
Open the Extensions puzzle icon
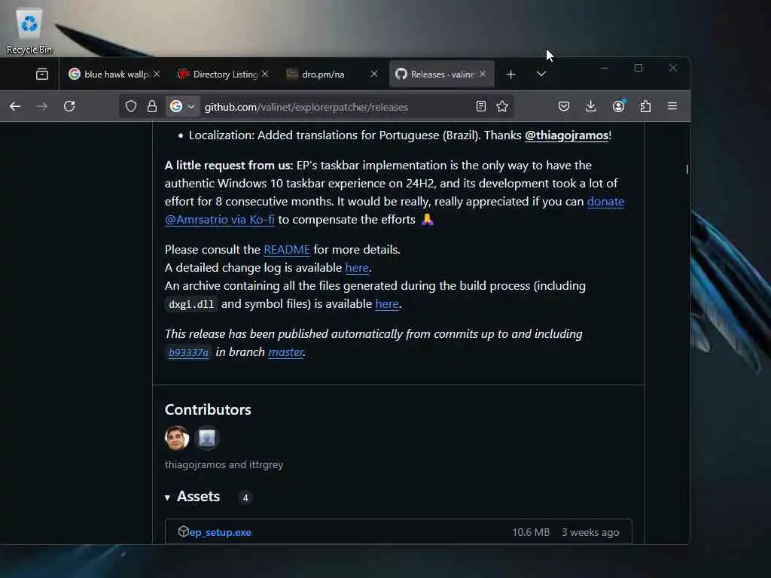pos(645,106)
